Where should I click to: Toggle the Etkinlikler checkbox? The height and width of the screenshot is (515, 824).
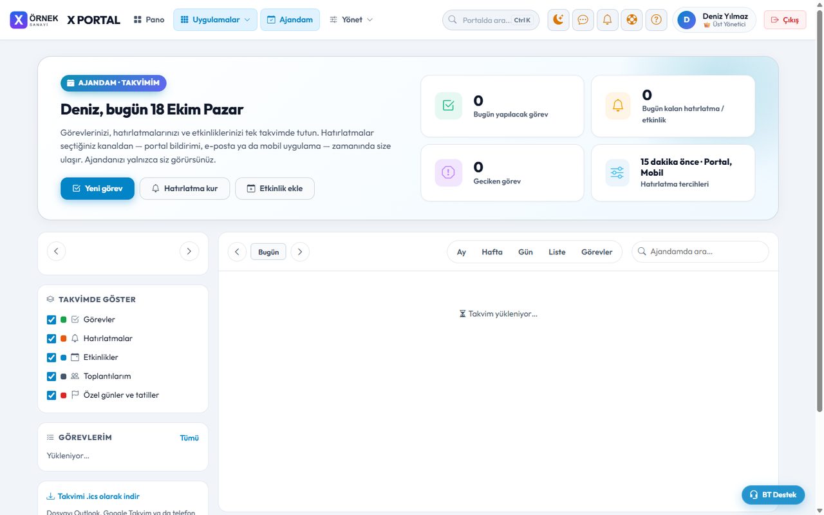[51, 357]
